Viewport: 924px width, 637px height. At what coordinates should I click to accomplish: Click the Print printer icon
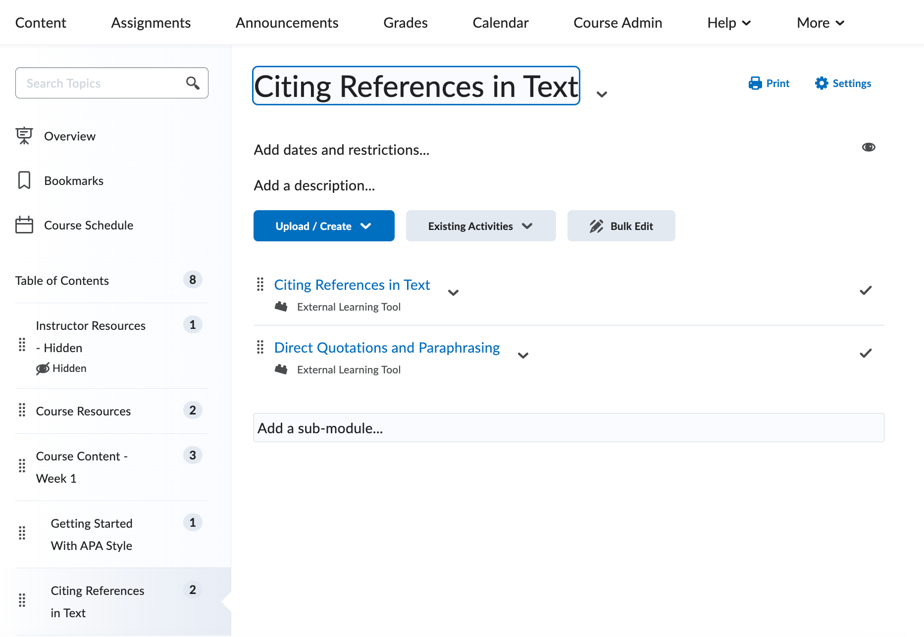[755, 83]
